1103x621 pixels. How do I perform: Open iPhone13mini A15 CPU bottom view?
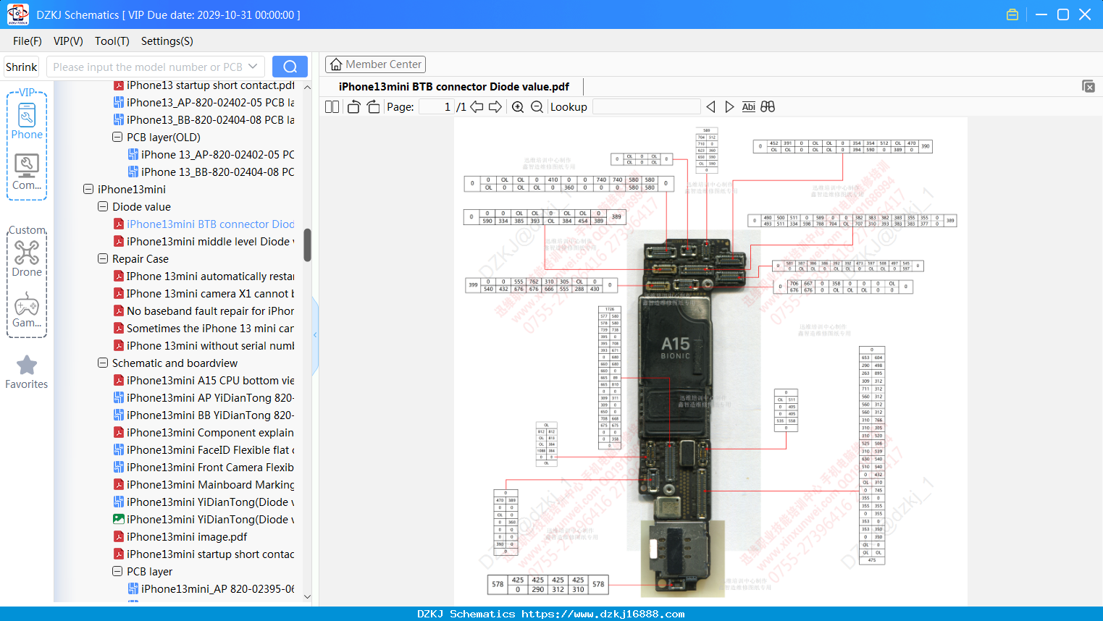click(x=210, y=380)
